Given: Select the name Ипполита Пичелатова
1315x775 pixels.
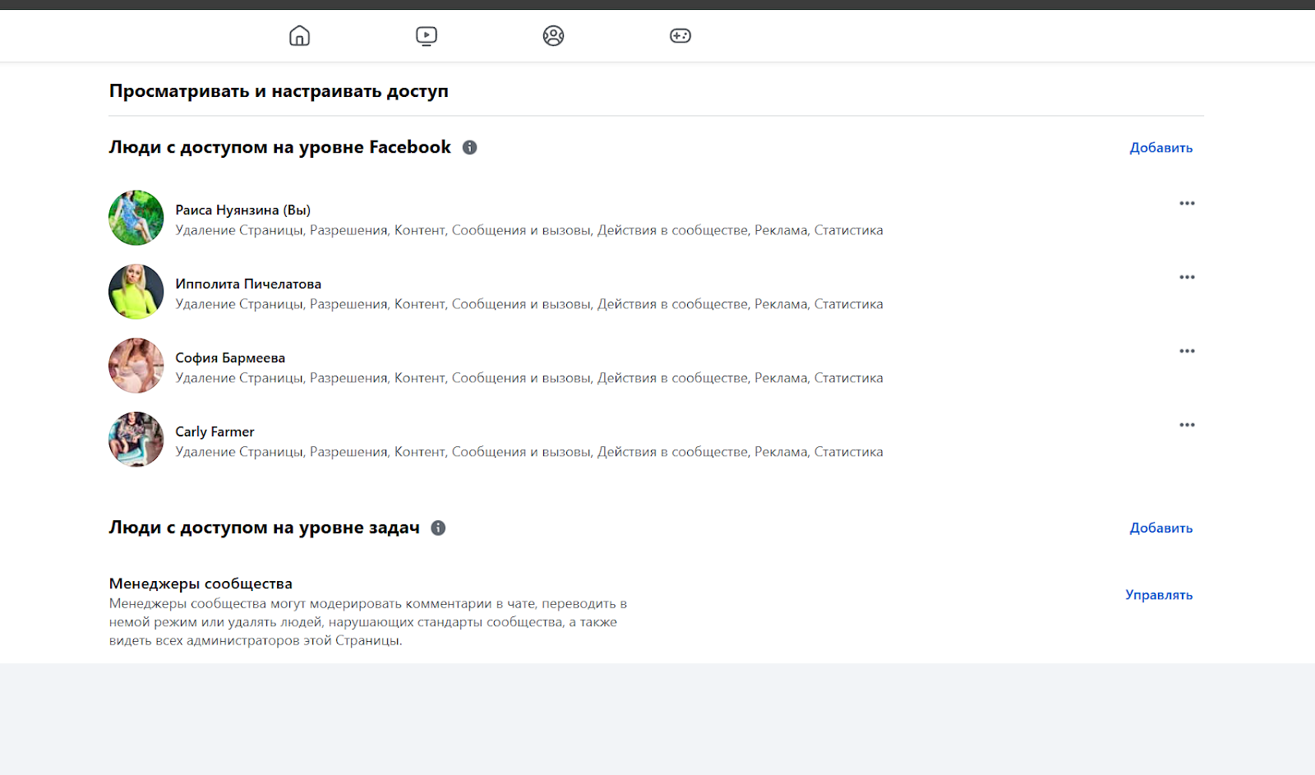Looking at the screenshot, I should 248,284.
